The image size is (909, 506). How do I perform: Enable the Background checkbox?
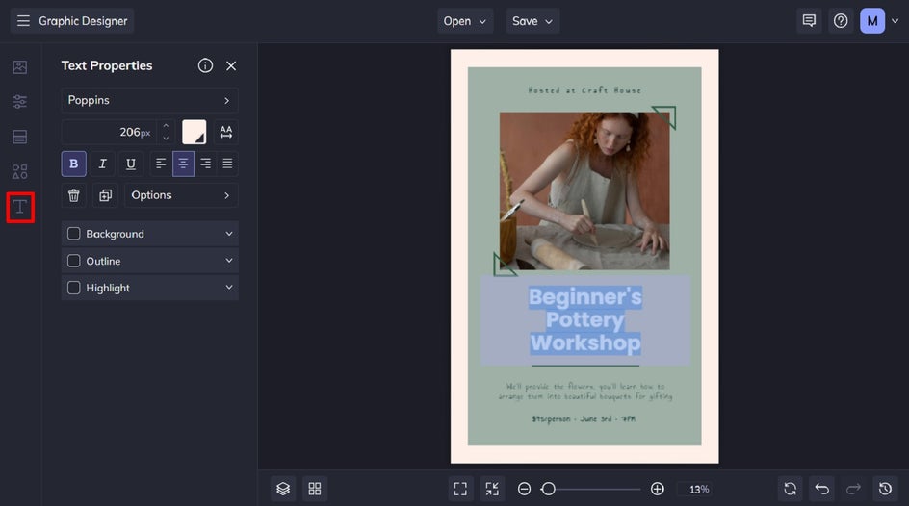click(x=74, y=234)
